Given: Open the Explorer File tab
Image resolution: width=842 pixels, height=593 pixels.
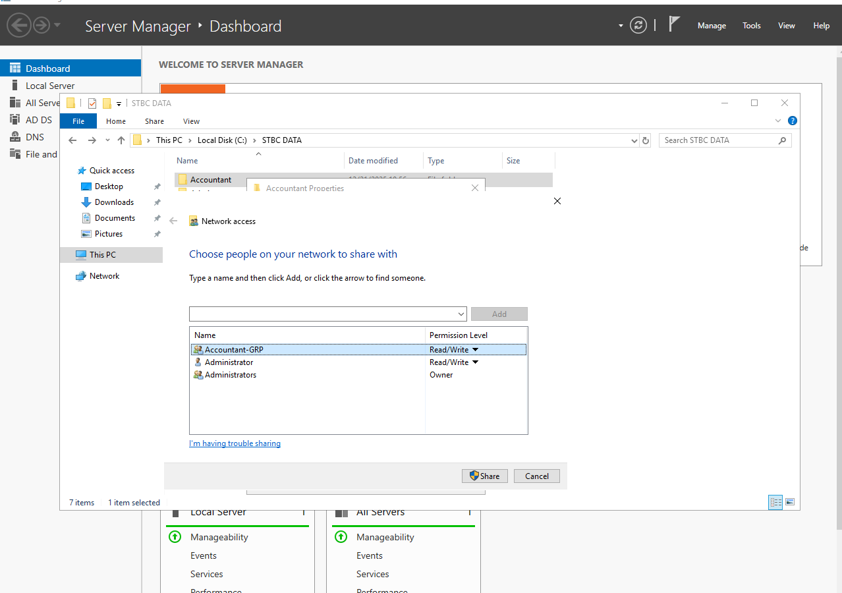Looking at the screenshot, I should click(x=78, y=121).
